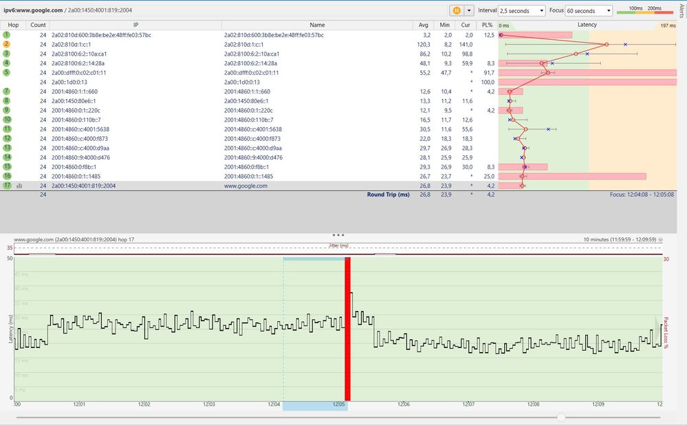The width and height of the screenshot is (687, 425).
Task: Open the pause button dropdown arrow
Action: point(469,10)
